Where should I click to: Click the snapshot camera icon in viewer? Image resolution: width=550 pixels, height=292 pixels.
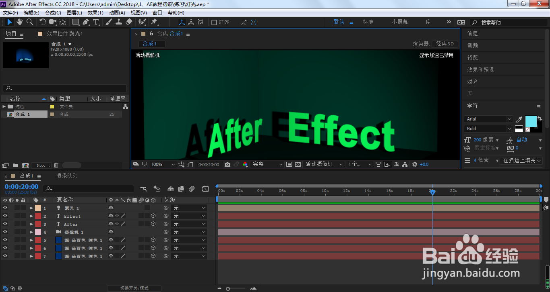[227, 164]
